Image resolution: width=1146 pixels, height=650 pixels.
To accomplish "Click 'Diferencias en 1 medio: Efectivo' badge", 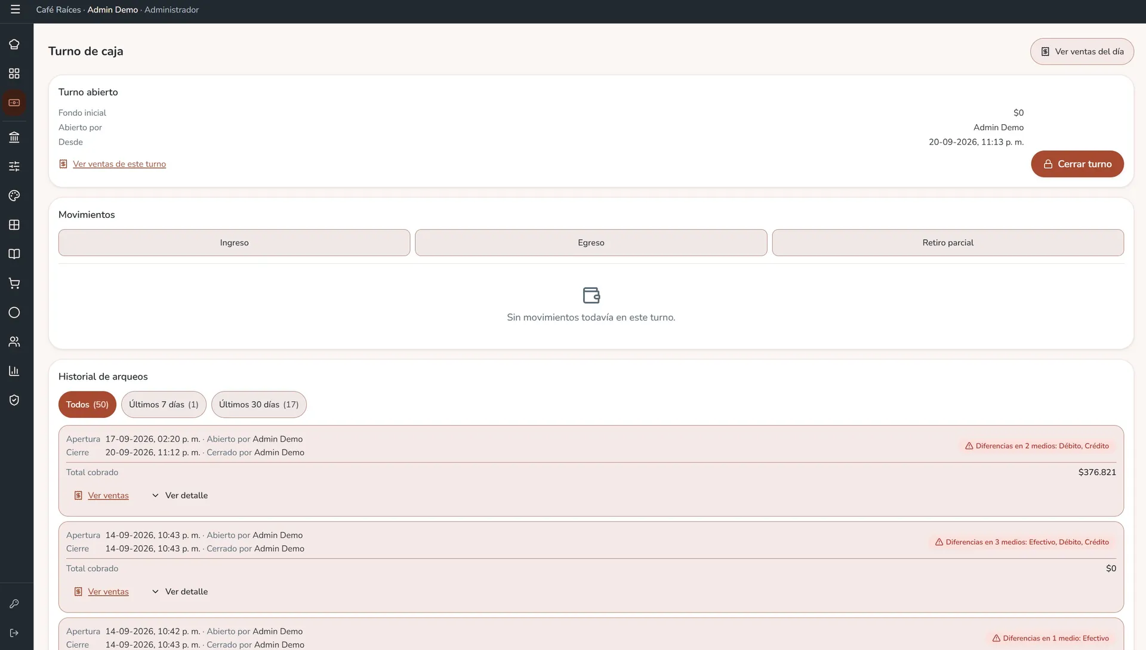I will pos(1050,639).
